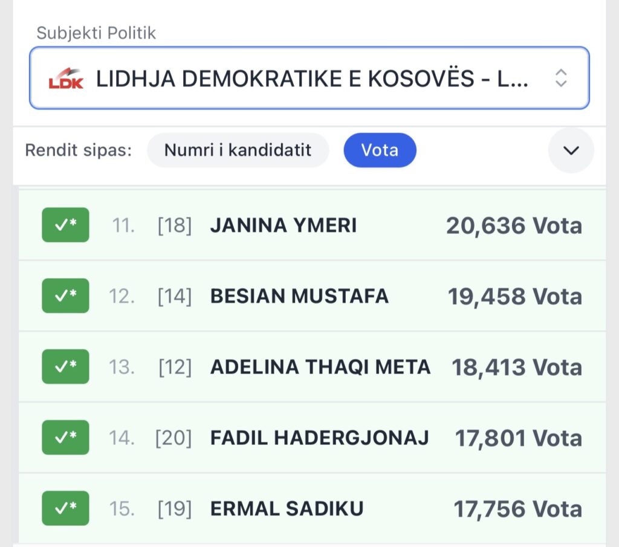Screen dimensions: 619x547
Task: Click the 20,636 Vota vote count
Action: [x=514, y=225]
